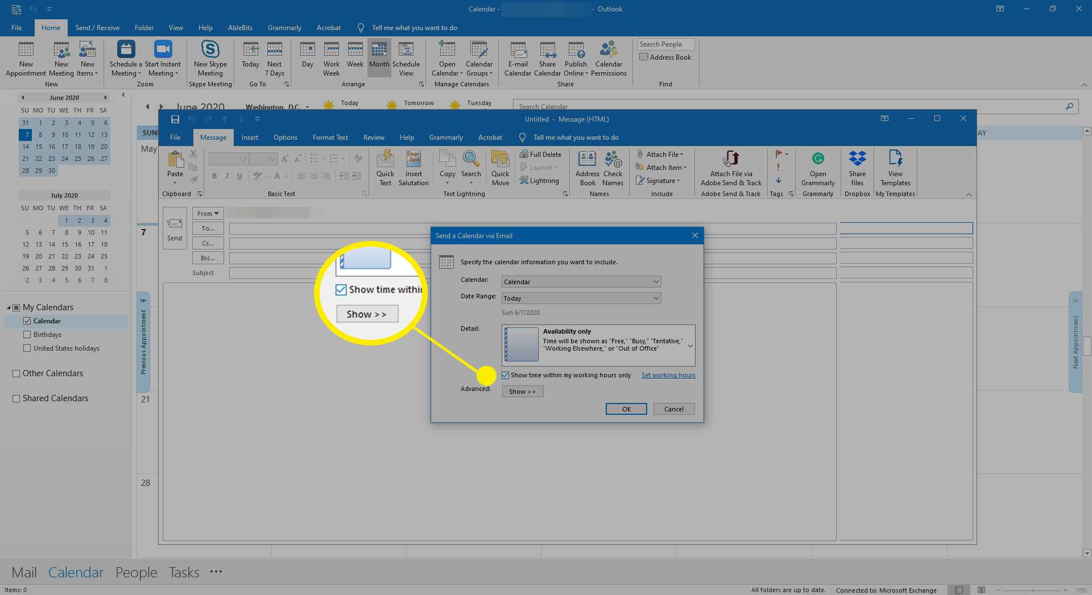Click Quick Move icon
This screenshot has height=595, width=1092.
[500, 168]
